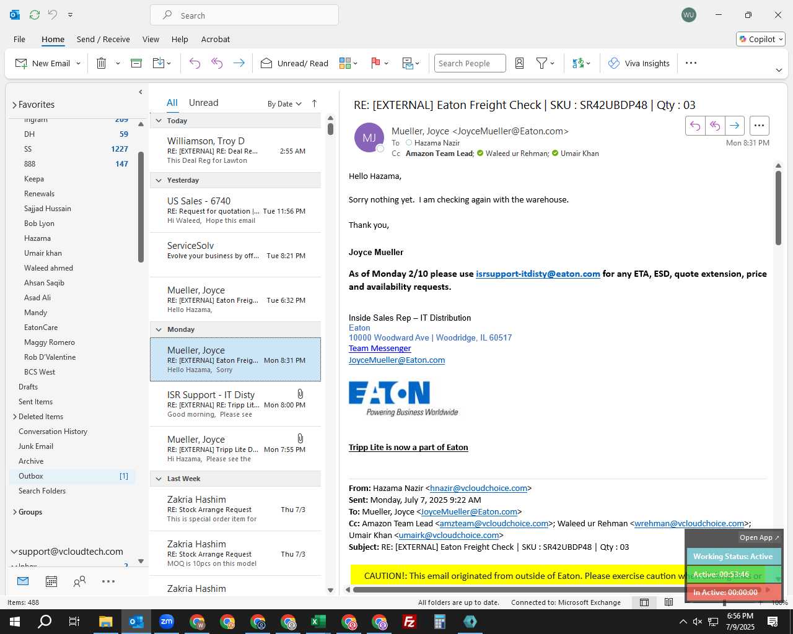Open the Send/Receive sync icon in title bar
The width and height of the screenshot is (793, 634).
point(35,15)
